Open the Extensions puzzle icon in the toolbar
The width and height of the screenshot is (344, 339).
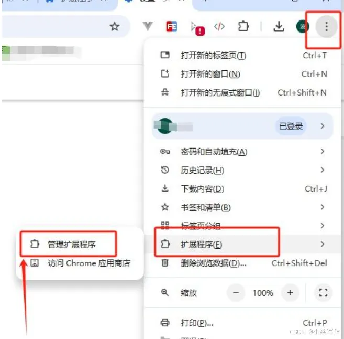click(243, 26)
